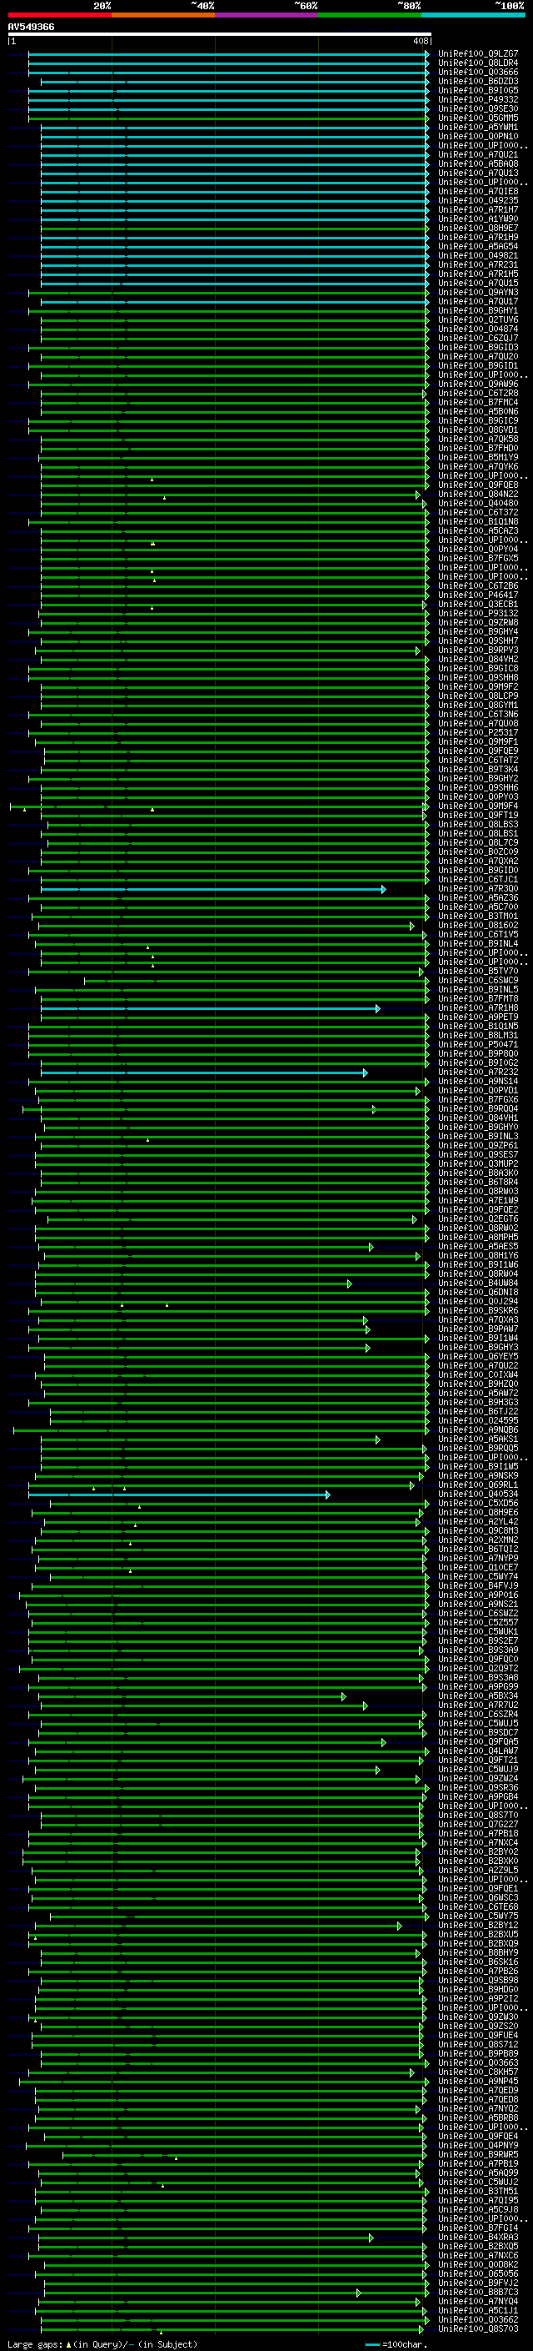Click hit label UniRef100_A9NSK9

tap(478, 1476)
